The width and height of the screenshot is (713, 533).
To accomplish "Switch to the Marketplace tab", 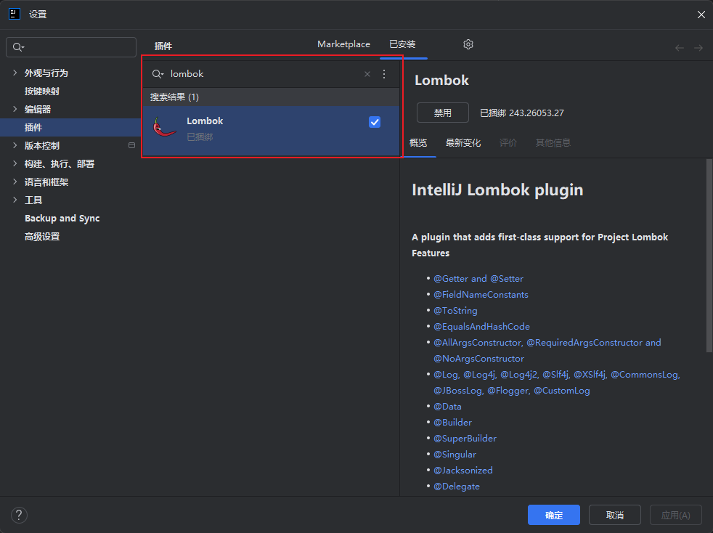I will pyautogui.click(x=343, y=44).
